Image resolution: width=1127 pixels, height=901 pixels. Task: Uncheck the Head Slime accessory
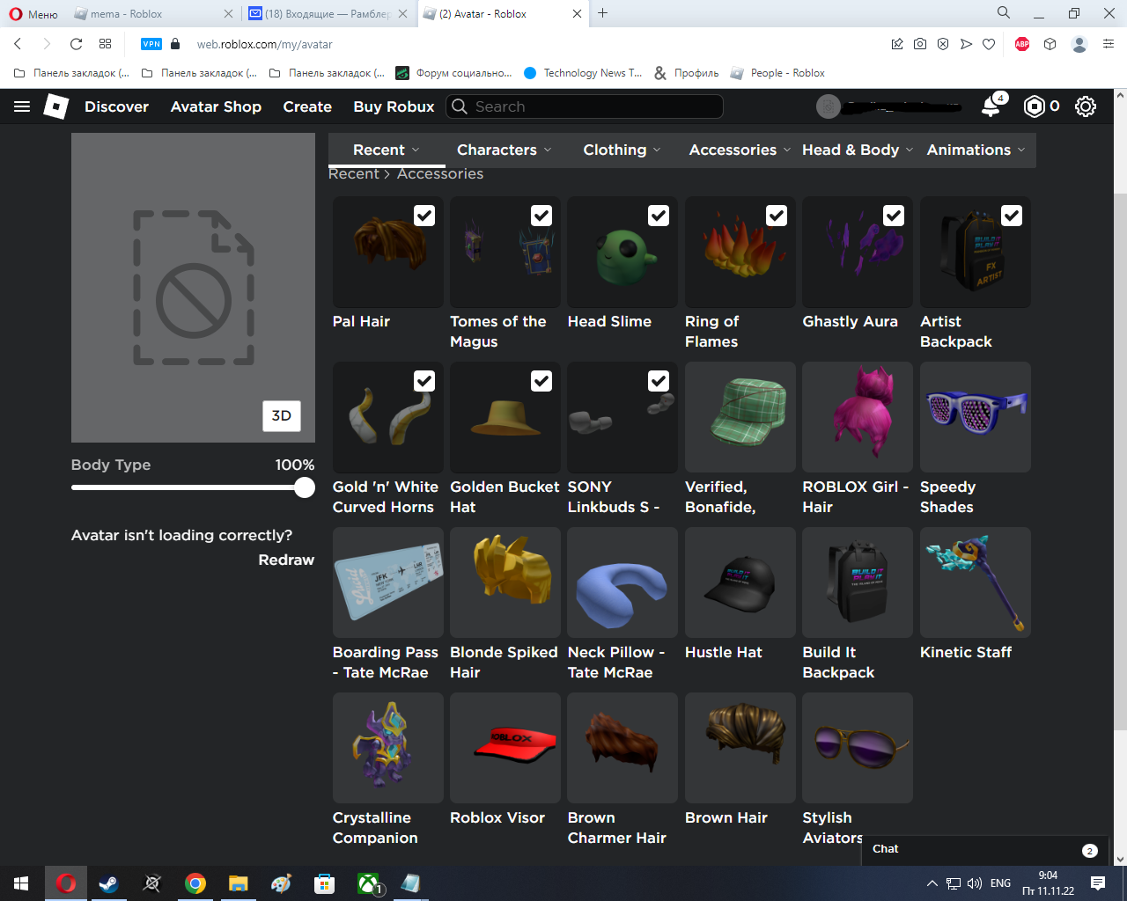tap(659, 216)
